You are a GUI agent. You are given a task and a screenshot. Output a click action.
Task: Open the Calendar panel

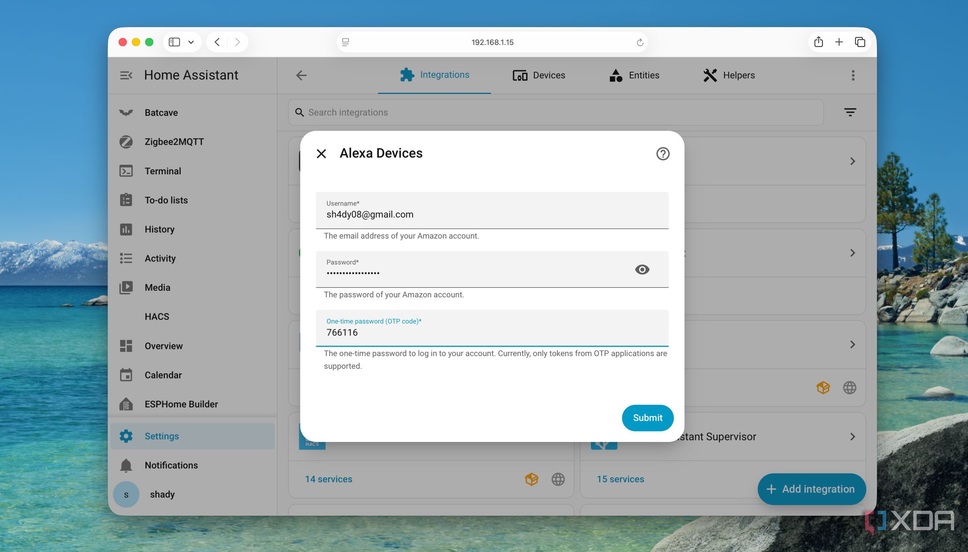tap(192, 375)
